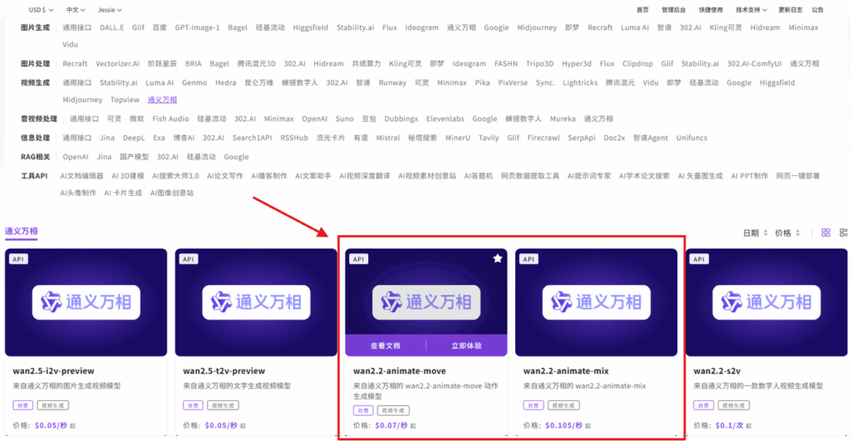
Task: Select Vectorizer.AI under 图片处理
Action: point(117,64)
